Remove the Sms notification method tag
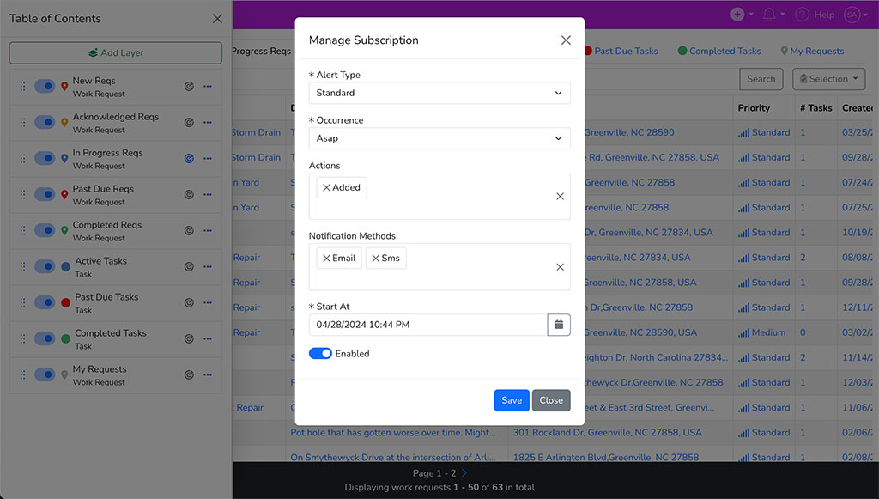This screenshot has height=499, width=879. [x=376, y=259]
